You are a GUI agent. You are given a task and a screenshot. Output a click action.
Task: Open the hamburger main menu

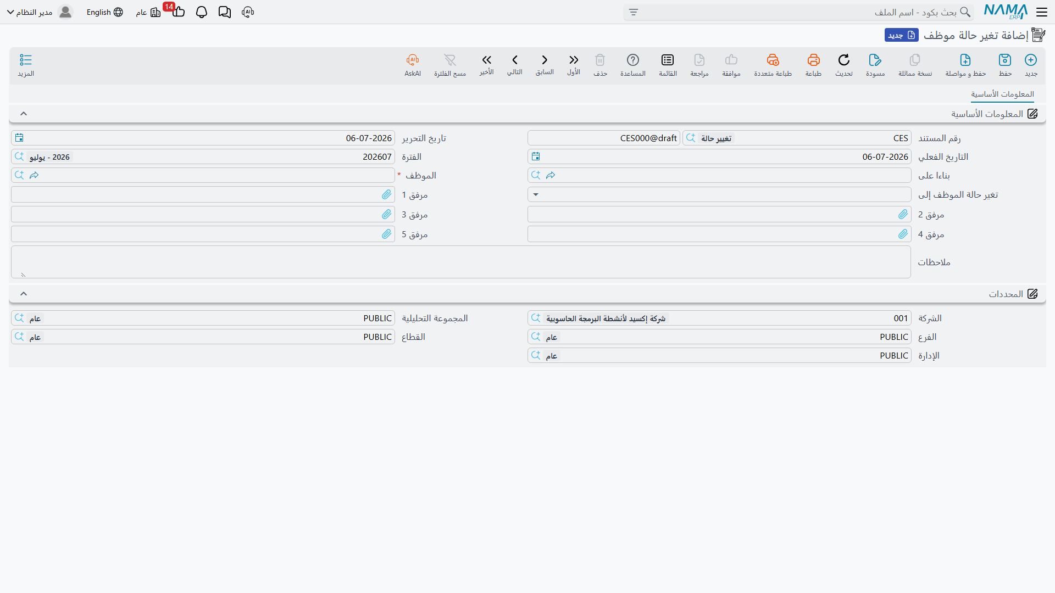1042,12
